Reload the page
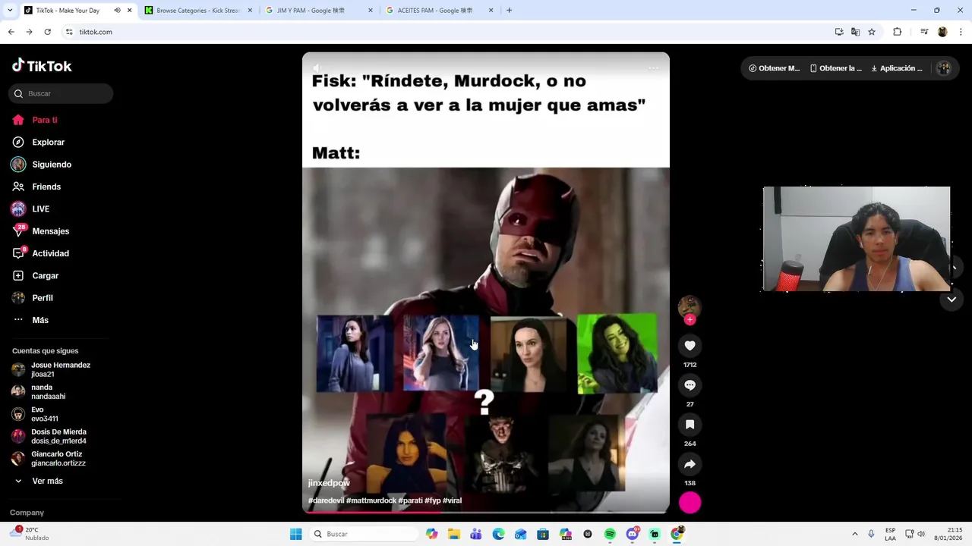 coord(47,32)
